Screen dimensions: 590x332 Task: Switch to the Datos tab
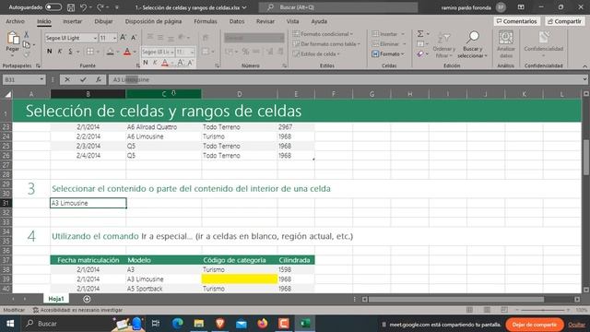point(237,21)
